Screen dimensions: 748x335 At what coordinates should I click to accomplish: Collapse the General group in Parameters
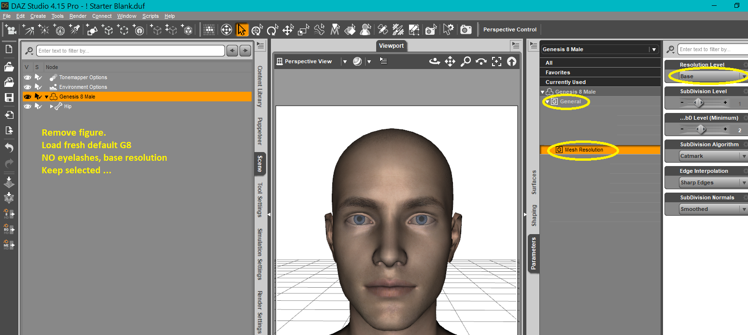coord(548,101)
